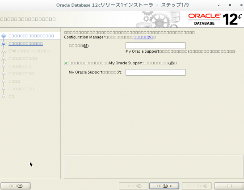The width and height of the screenshot is (244, 190).
Task: Open the Configuration Manager details link (V)
Action: coord(143,38)
